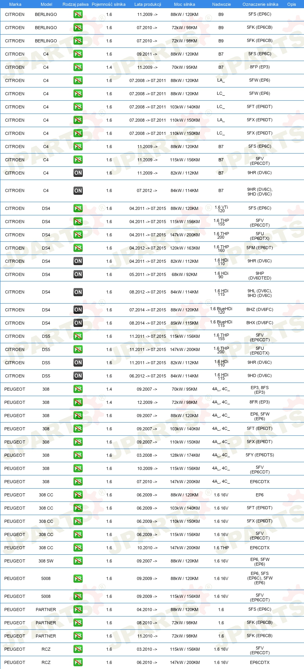
Task: Select power value 128kW / 174KM
Action: click(x=185, y=455)
